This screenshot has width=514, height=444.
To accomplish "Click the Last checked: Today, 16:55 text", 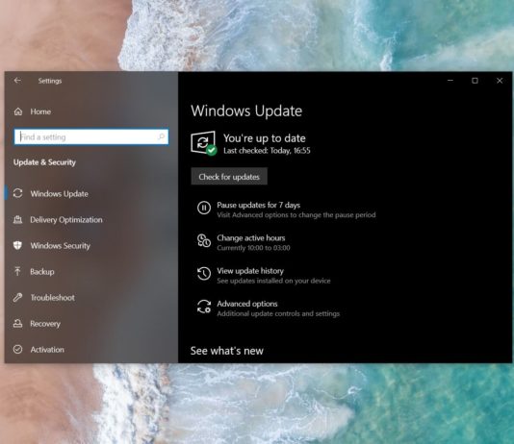I will pos(267,151).
